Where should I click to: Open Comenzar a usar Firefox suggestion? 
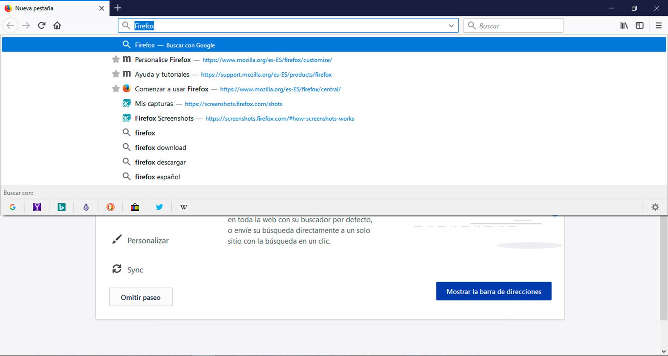tap(334, 89)
